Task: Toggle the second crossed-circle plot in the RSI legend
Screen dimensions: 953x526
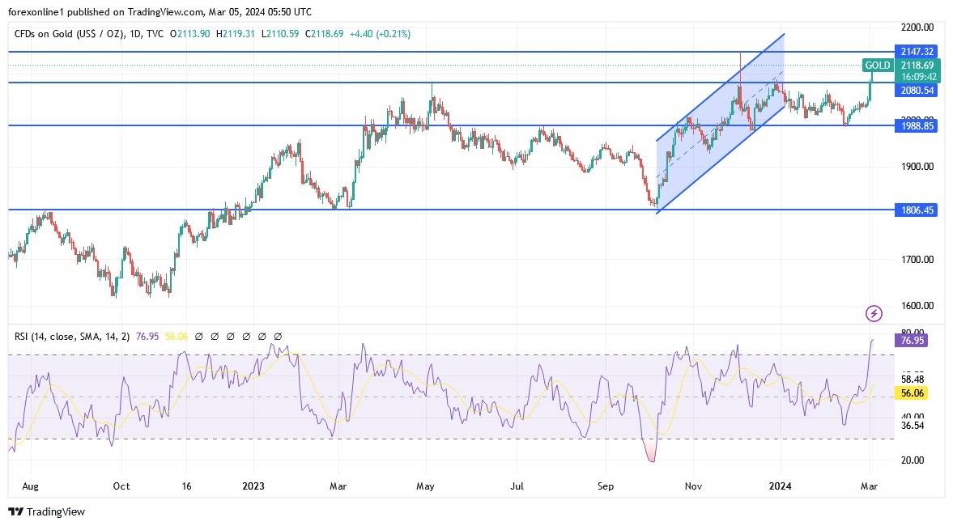Action: pyautogui.click(x=215, y=336)
